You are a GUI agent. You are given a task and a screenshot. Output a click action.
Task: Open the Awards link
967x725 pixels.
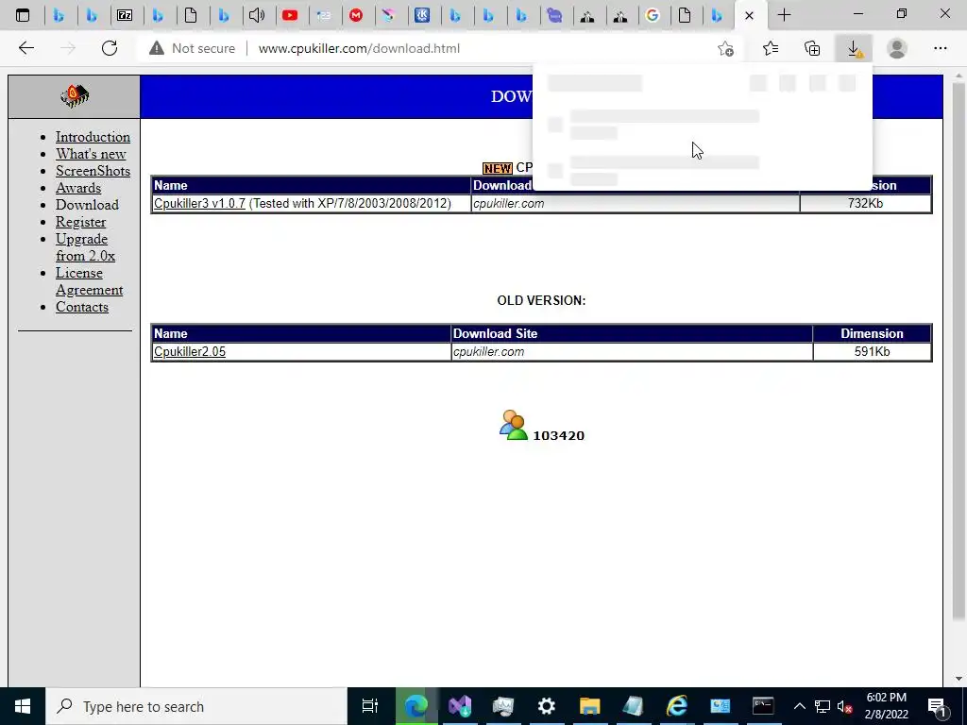click(x=78, y=188)
